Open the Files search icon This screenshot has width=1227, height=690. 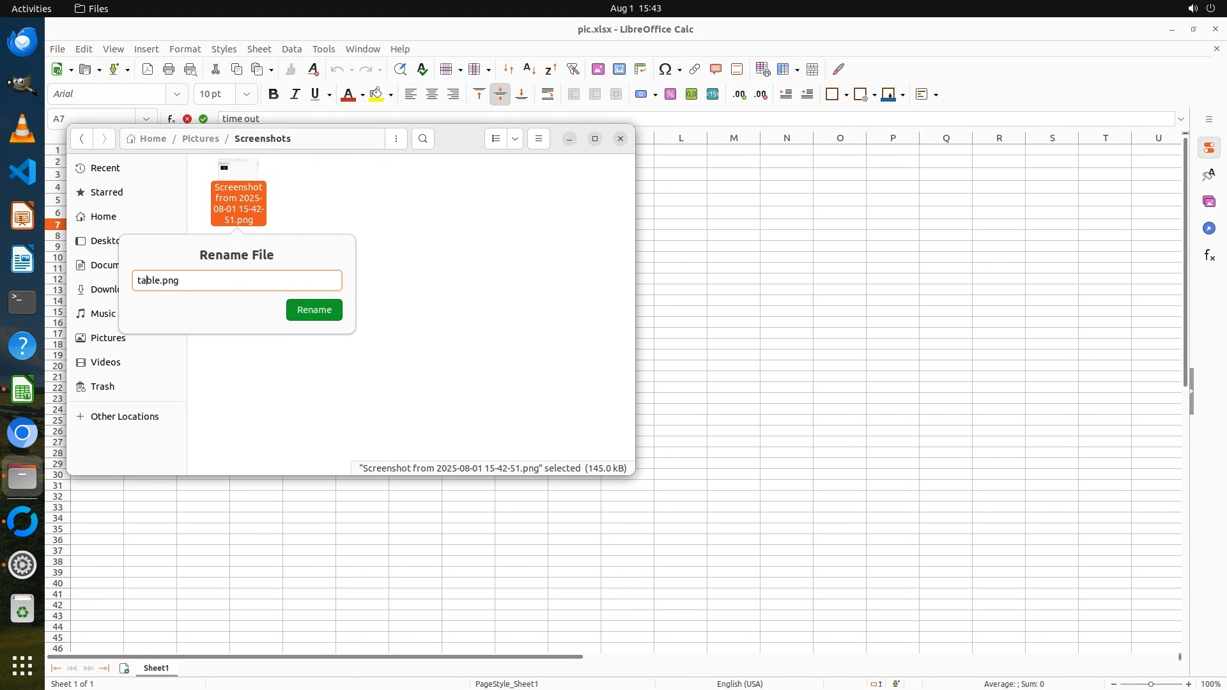422,139
